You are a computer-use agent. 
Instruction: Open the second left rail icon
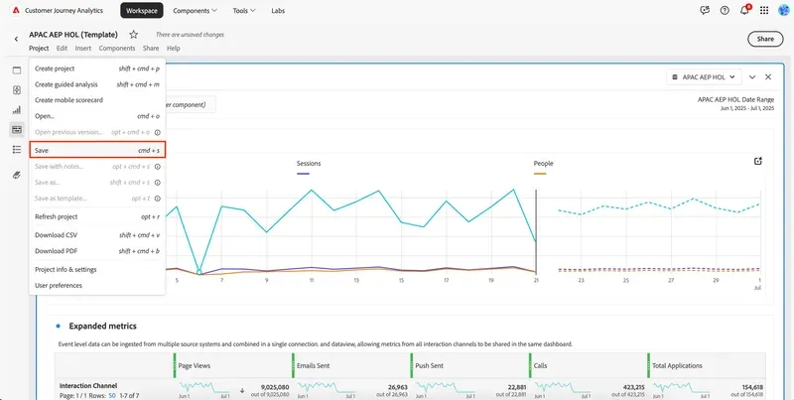coord(17,90)
